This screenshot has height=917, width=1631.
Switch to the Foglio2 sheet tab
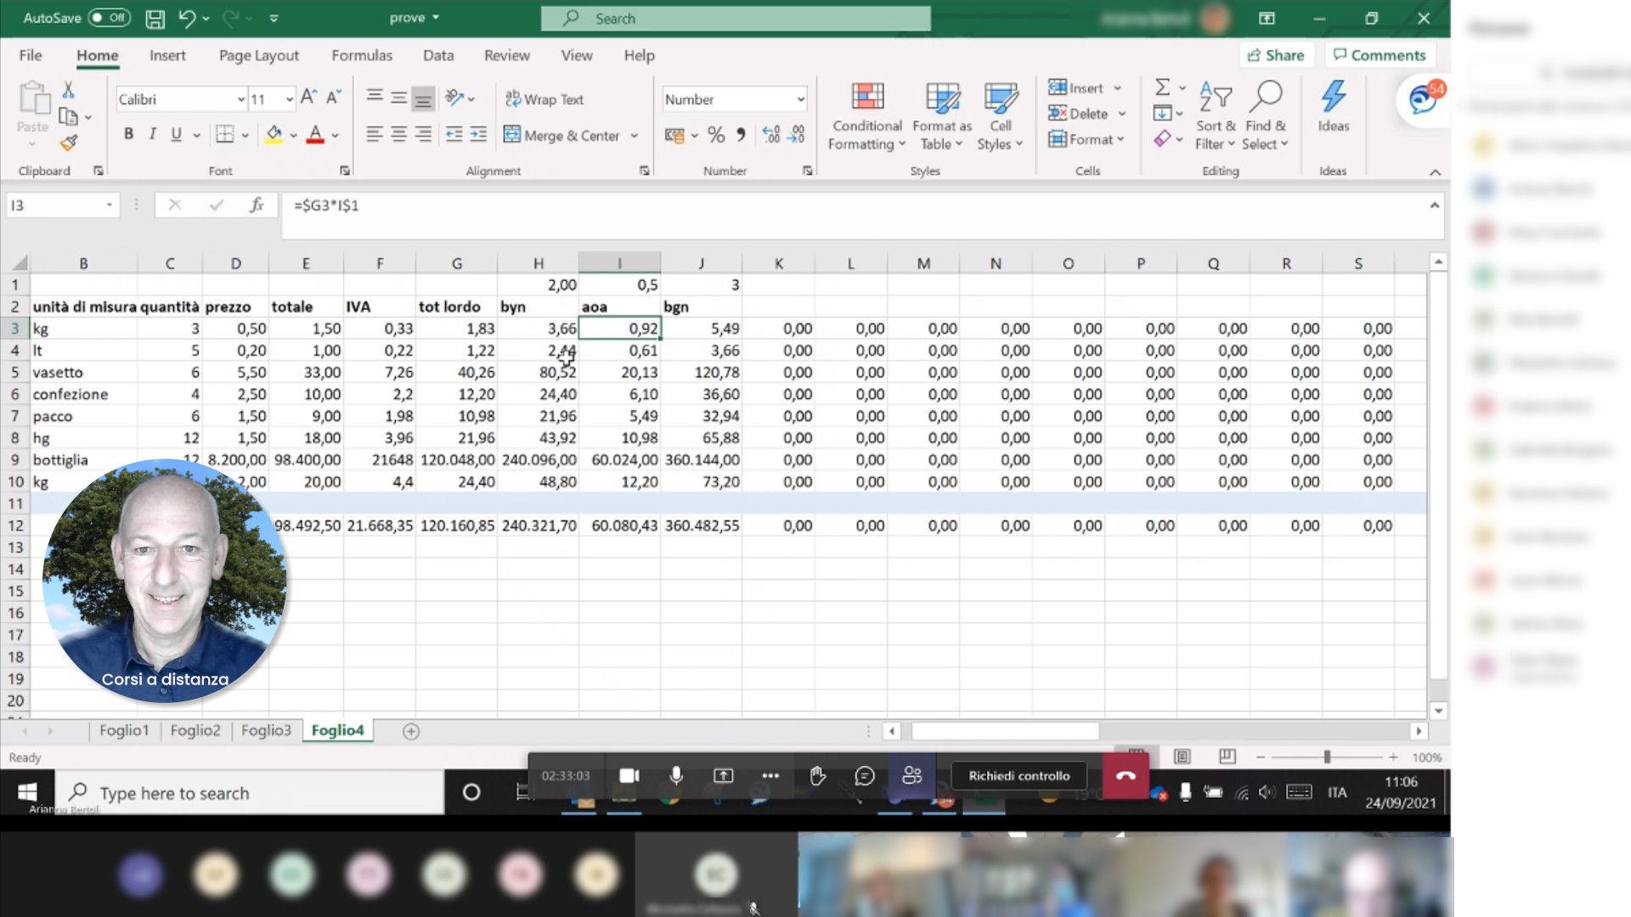tap(195, 730)
